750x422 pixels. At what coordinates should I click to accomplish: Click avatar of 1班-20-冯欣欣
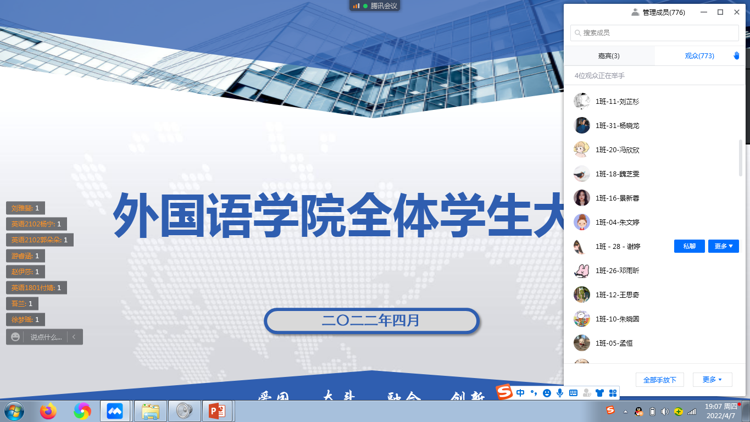(582, 150)
